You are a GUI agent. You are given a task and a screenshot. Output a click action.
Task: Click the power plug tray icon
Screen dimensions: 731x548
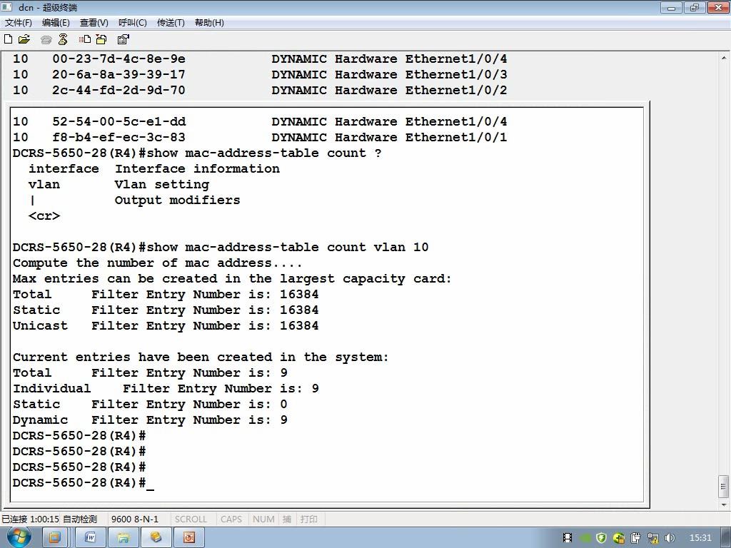[636, 538]
